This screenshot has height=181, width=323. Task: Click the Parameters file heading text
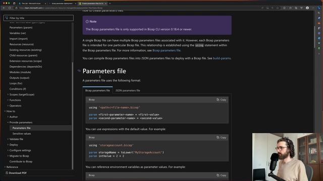click(104, 71)
